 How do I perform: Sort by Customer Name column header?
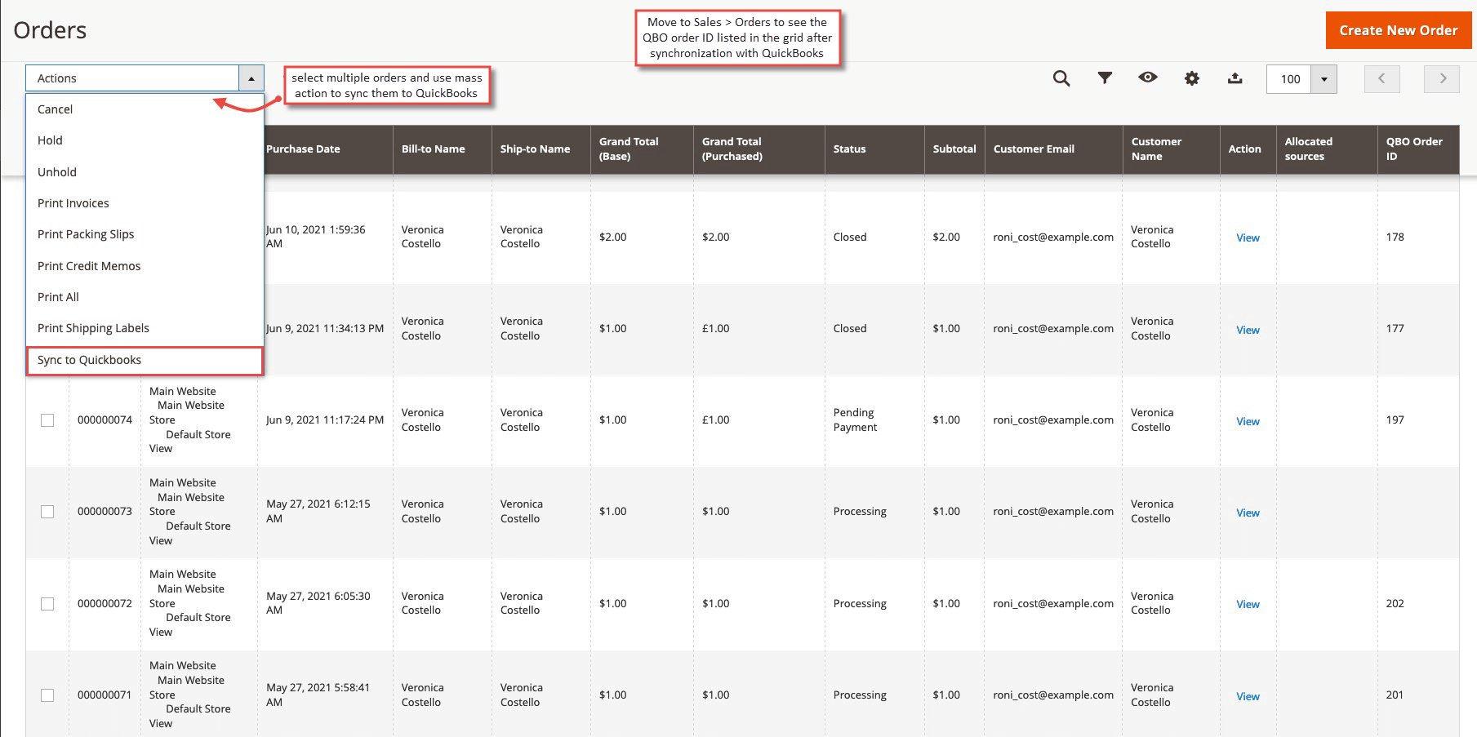tap(1171, 149)
